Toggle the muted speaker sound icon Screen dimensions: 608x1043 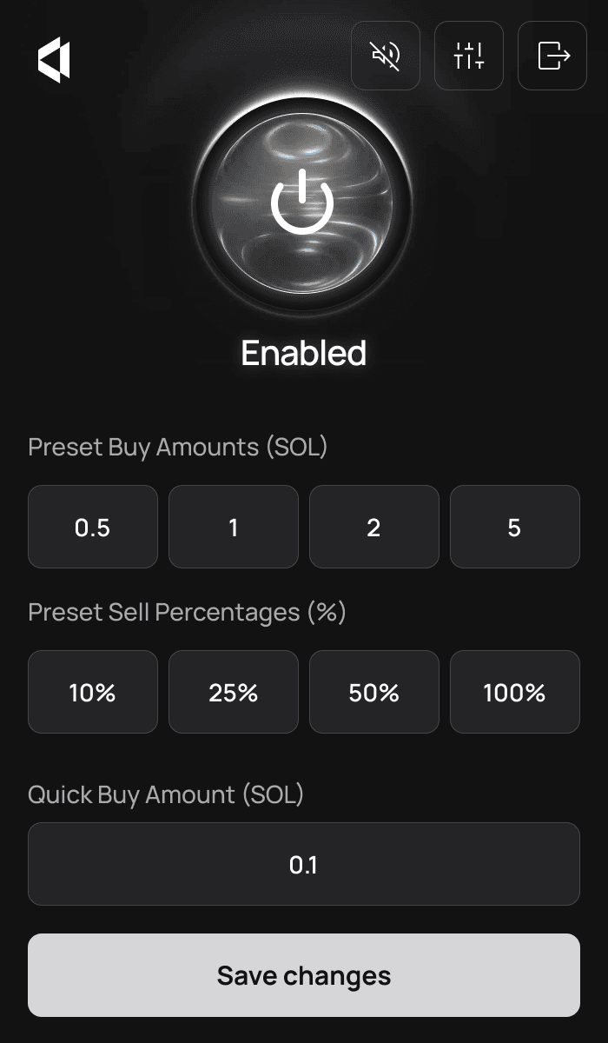tap(386, 56)
